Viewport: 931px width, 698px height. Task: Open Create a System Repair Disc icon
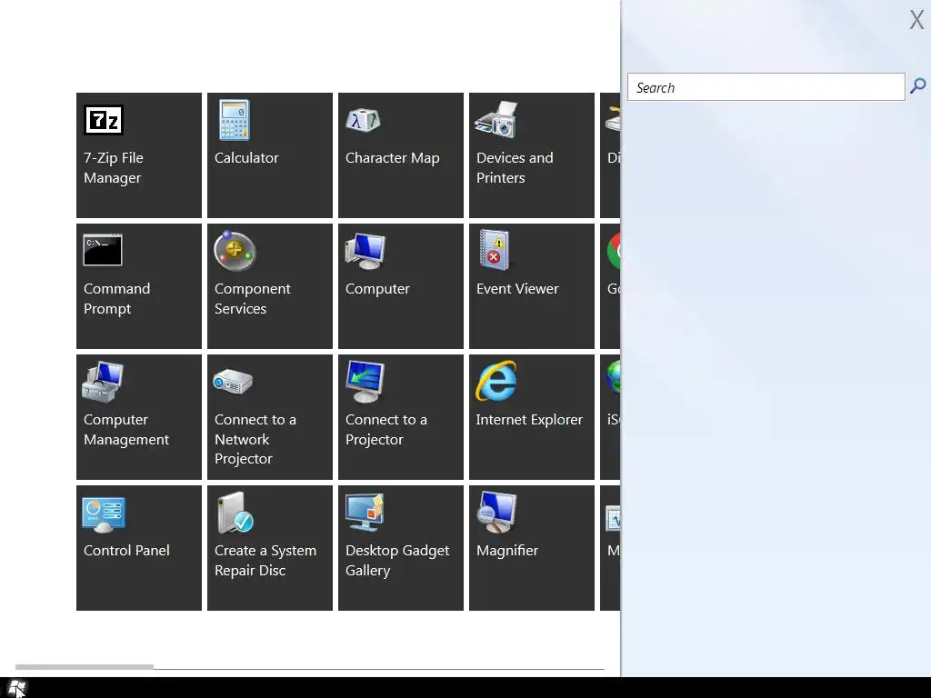coord(235,513)
